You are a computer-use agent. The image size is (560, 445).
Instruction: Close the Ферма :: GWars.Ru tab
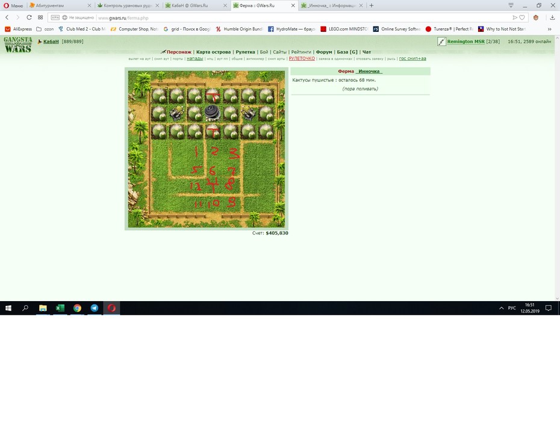(293, 5)
